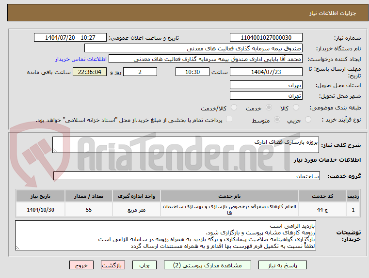Image resolution: width=369 pixels, height=278 pixels.
Task: Click the deadline date field 1404/07/23
Action: (266, 72)
